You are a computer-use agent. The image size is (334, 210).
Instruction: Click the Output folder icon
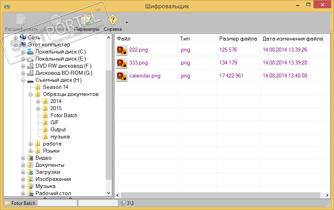tap(45, 129)
